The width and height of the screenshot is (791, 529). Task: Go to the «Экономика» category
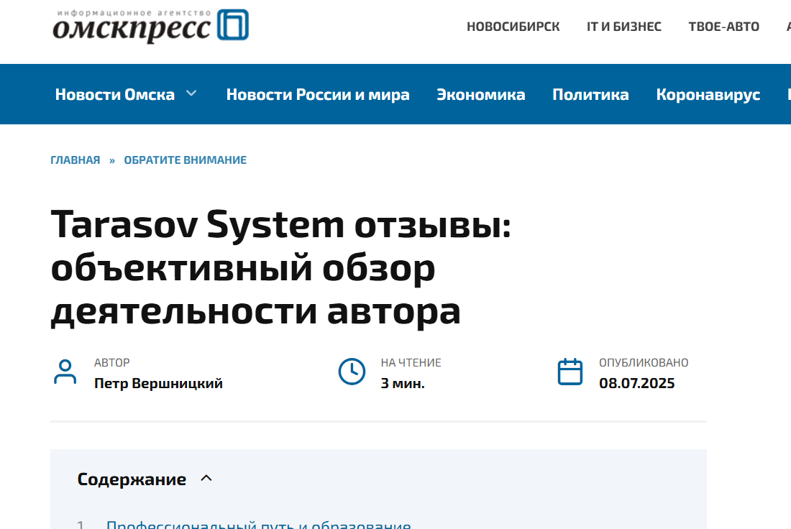[481, 94]
